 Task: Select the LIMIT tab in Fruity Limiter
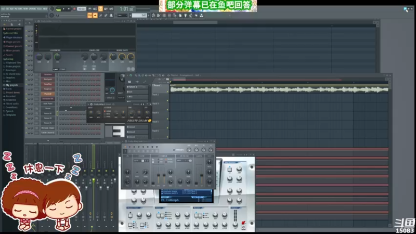click(56, 70)
